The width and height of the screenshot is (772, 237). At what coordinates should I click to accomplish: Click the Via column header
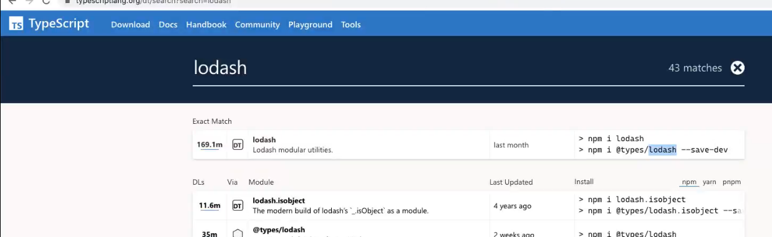pos(233,182)
